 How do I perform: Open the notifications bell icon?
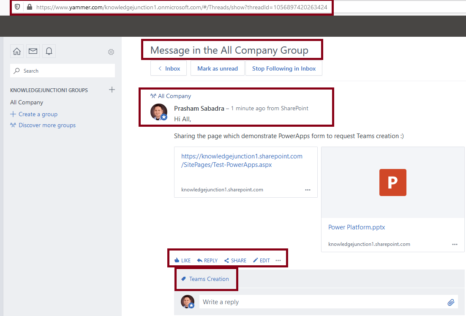tap(49, 51)
